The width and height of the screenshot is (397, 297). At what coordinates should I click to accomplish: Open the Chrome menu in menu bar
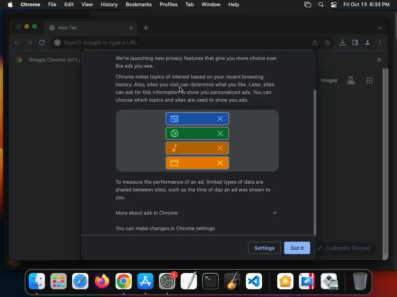[x=30, y=5]
